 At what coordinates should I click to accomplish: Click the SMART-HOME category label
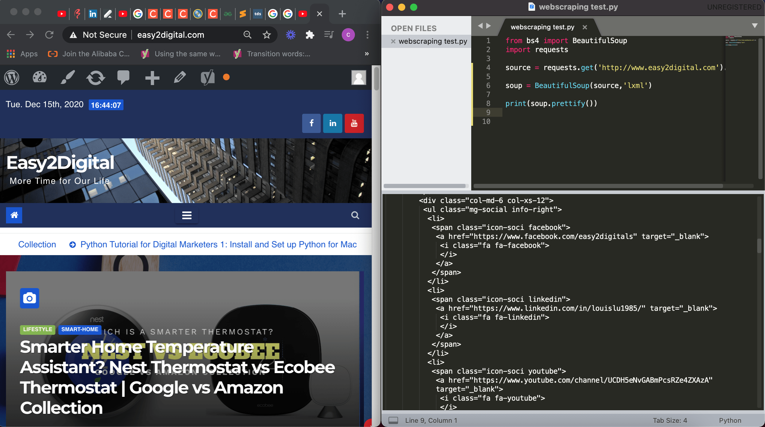coord(80,329)
